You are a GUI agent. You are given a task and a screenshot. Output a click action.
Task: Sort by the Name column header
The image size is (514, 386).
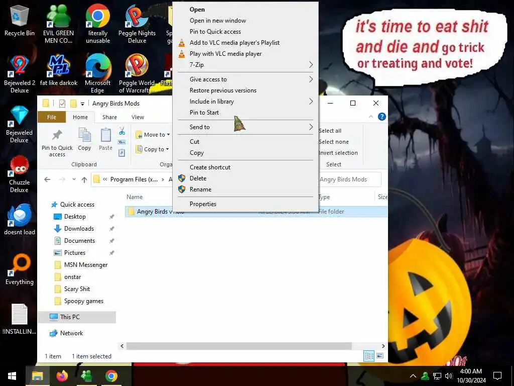point(135,197)
